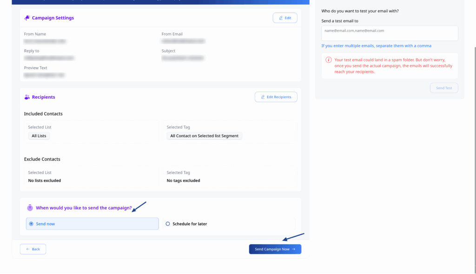Click the left arrow icon on Back
This screenshot has width=476, height=274.
click(x=28, y=249)
